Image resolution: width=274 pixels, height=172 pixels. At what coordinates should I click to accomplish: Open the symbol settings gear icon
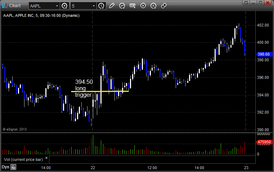tap(64, 6)
